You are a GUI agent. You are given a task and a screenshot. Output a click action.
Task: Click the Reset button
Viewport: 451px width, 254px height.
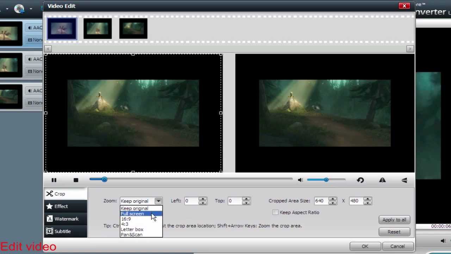(394, 232)
